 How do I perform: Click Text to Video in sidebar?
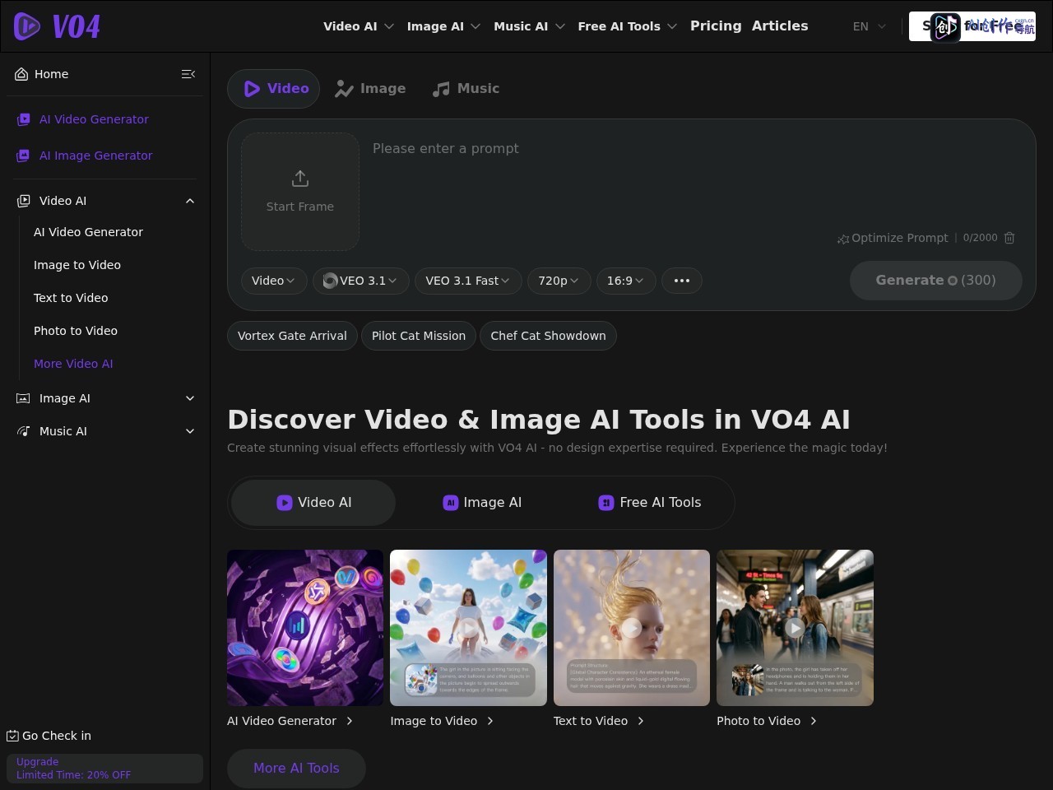tap(71, 298)
